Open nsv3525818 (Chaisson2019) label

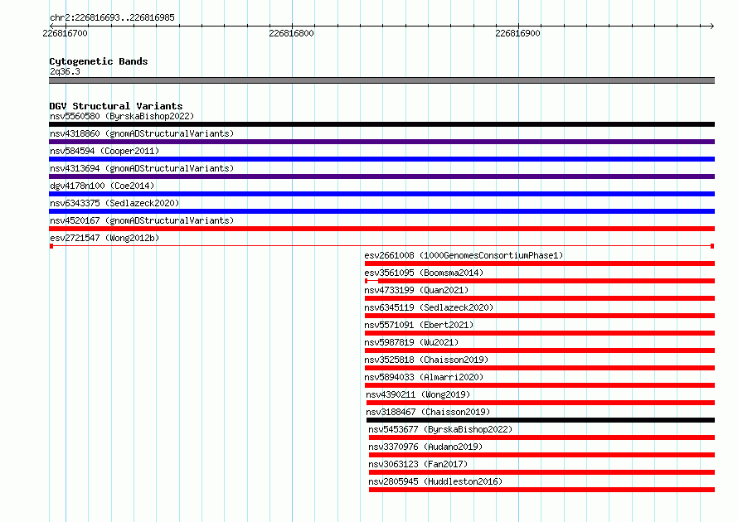pos(426,360)
